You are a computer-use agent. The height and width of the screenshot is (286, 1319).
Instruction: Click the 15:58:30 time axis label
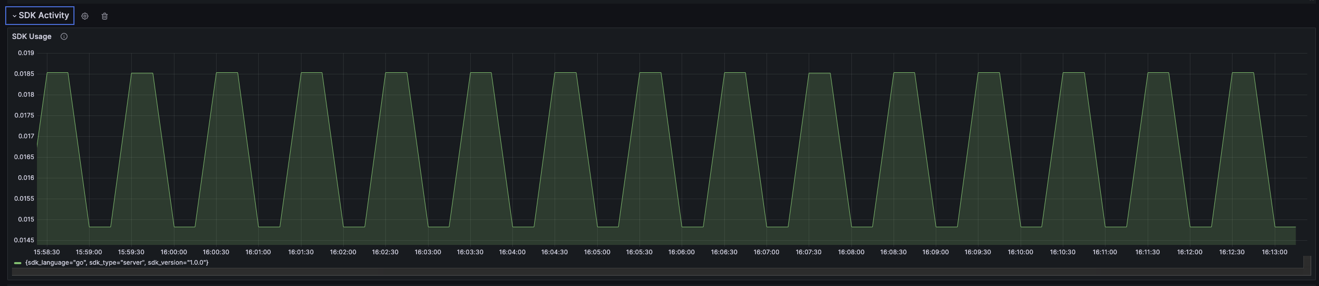click(x=47, y=252)
